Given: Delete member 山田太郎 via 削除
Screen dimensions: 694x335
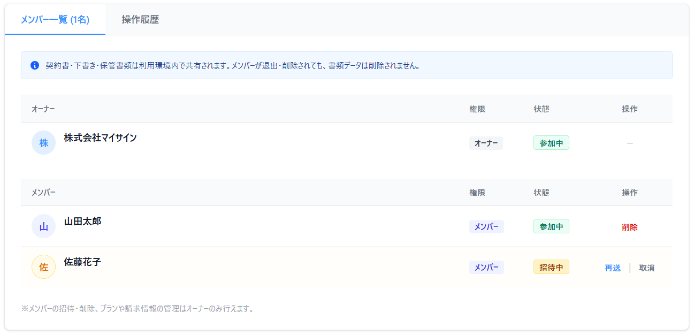Looking at the screenshot, I should pos(630,227).
